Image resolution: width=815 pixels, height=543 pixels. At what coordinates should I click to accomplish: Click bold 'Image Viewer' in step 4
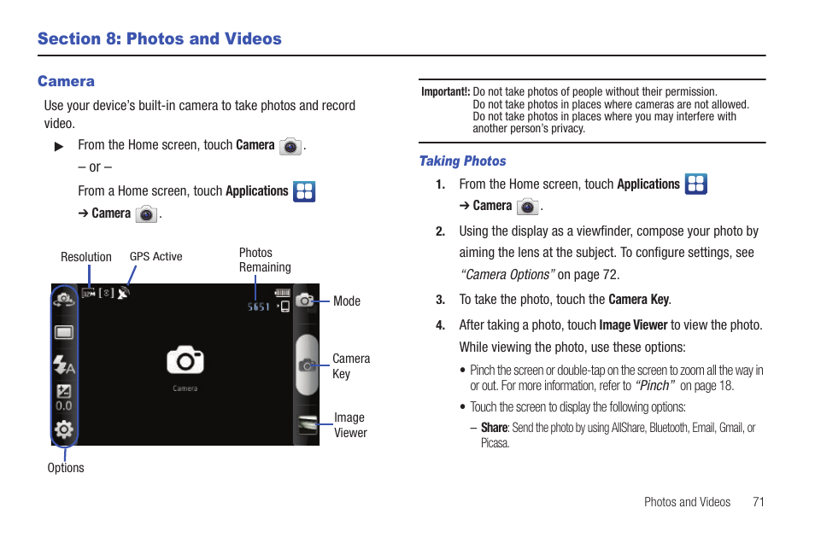(x=633, y=325)
